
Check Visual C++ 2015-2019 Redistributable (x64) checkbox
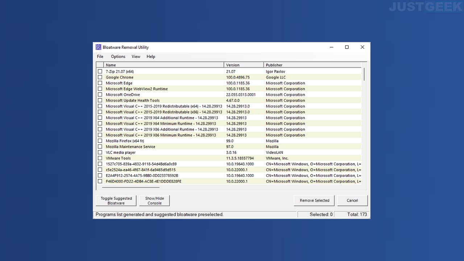(x=100, y=107)
